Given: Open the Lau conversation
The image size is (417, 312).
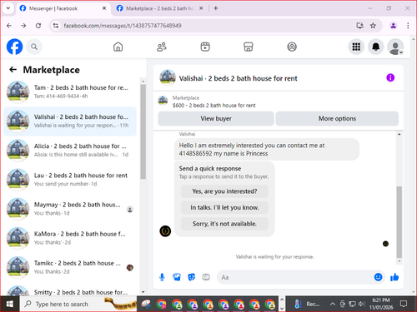Looking at the screenshot, I should tap(70, 180).
